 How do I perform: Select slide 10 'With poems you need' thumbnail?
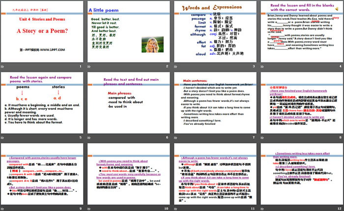129,174
